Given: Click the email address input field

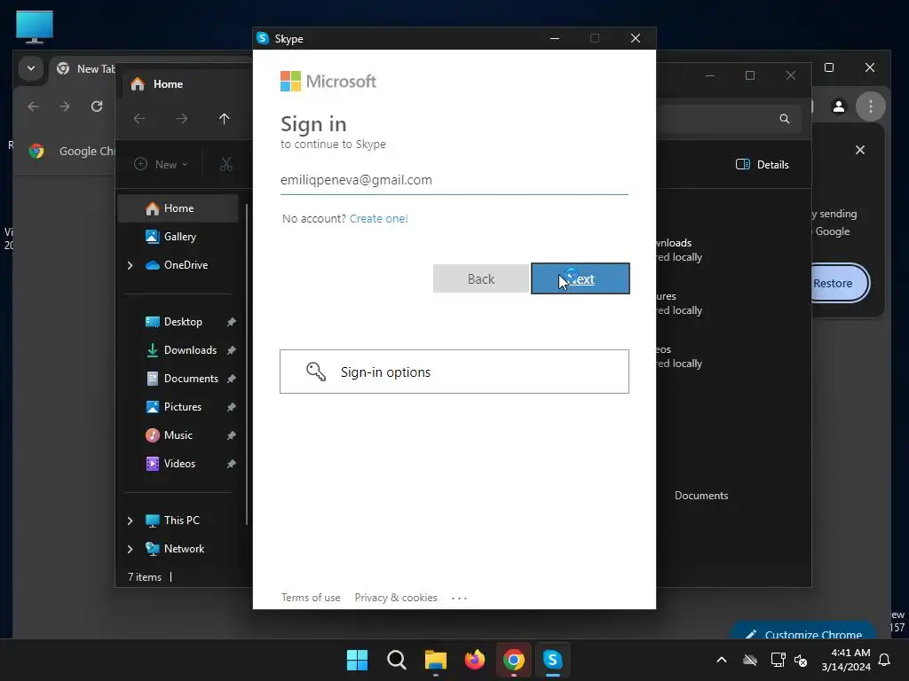Looking at the screenshot, I should point(454,180).
